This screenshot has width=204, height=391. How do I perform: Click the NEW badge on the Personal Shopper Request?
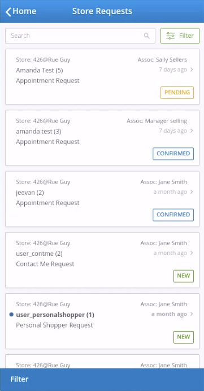(x=184, y=337)
